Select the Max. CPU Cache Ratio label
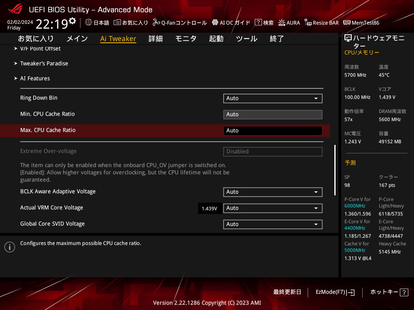 click(48, 130)
